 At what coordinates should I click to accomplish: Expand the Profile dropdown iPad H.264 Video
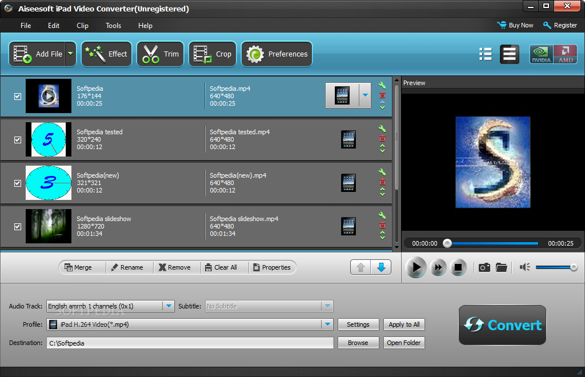(327, 324)
